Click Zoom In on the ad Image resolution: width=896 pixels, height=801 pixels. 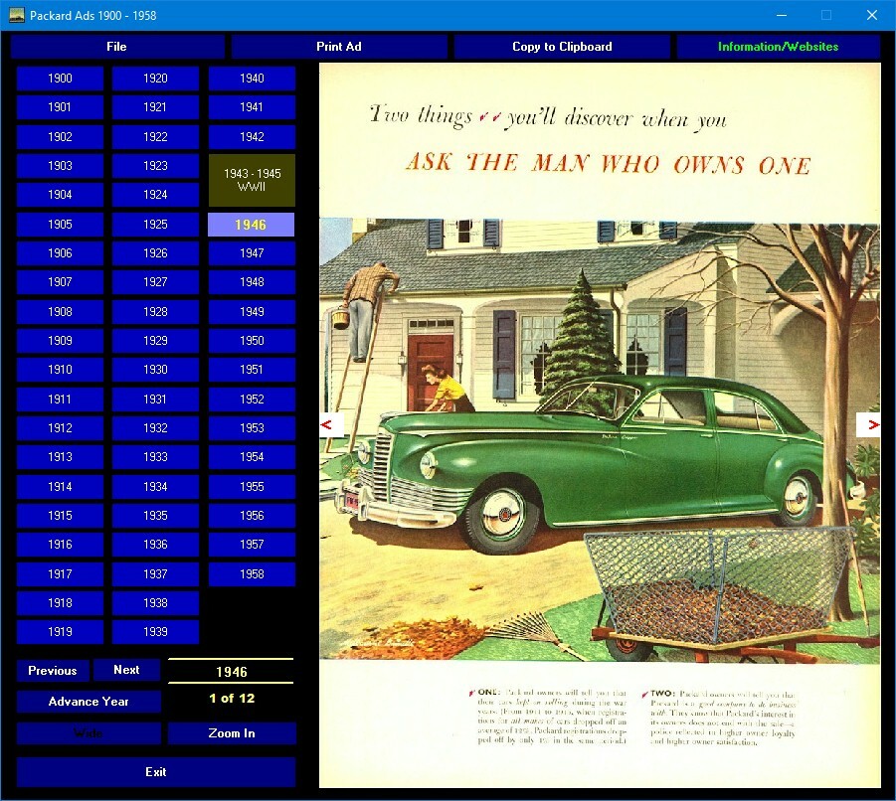[232, 733]
